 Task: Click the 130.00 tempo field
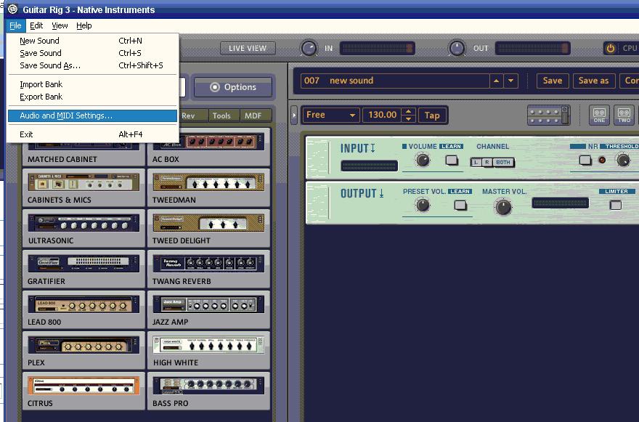click(382, 115)
